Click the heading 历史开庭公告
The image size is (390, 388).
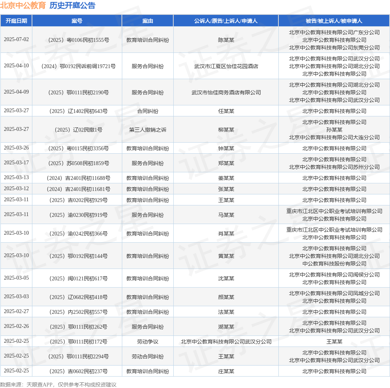pos(72,5)
